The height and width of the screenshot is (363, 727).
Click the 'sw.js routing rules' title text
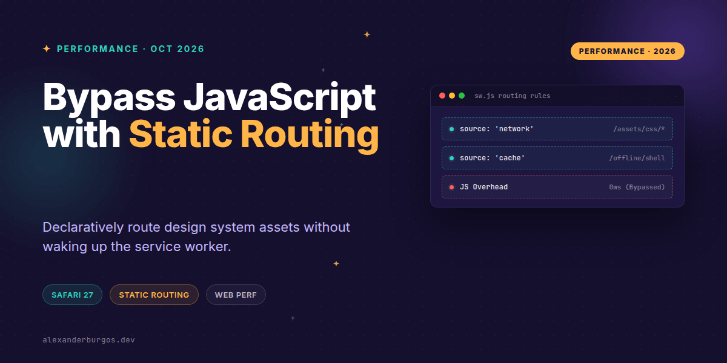click(513, 96)
